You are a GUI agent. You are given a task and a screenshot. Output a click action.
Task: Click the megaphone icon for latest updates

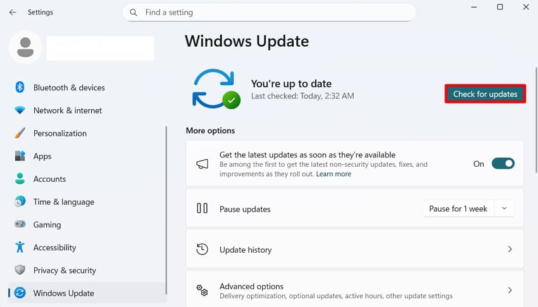coord(202,164)
